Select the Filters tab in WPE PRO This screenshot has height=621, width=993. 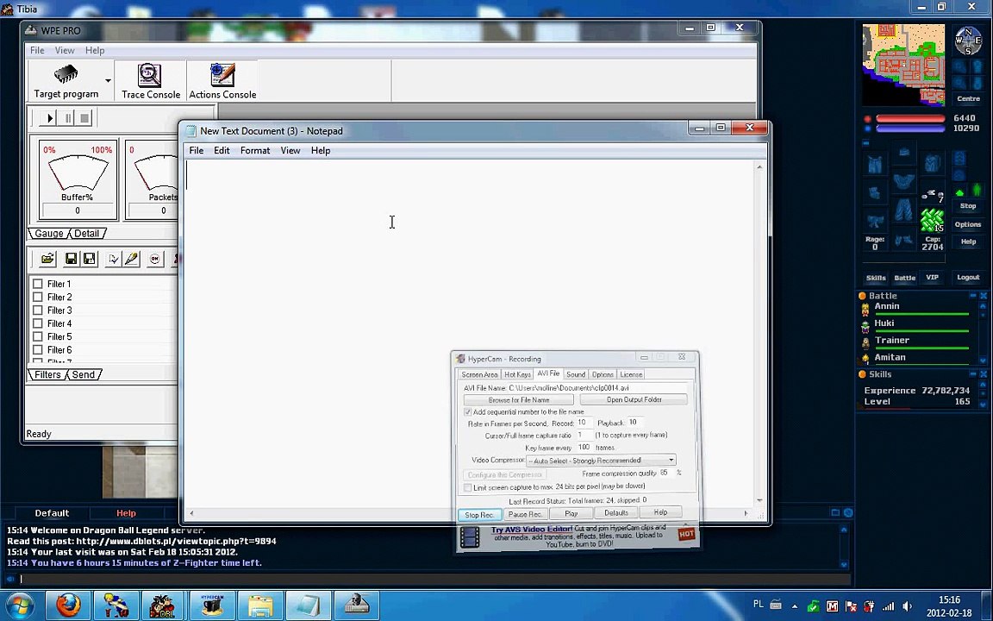pyautogui.click(x=47, y=374)
